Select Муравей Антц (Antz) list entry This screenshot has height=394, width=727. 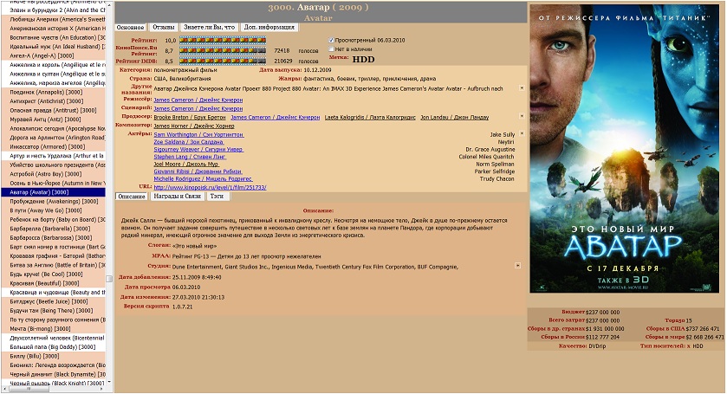coord(54,119)
